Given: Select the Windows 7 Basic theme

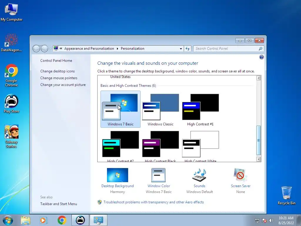Looking at the screenshot, I should tap(120, 109).
